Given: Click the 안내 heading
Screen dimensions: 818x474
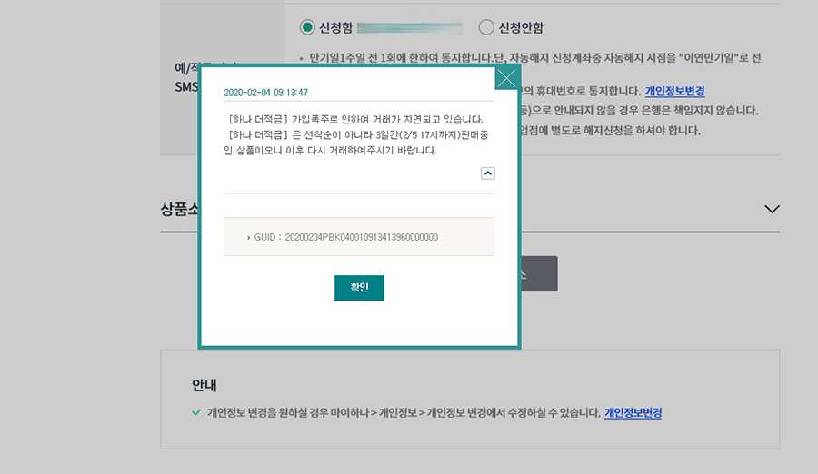Looking at the screenshot, I should click(204, 385).
